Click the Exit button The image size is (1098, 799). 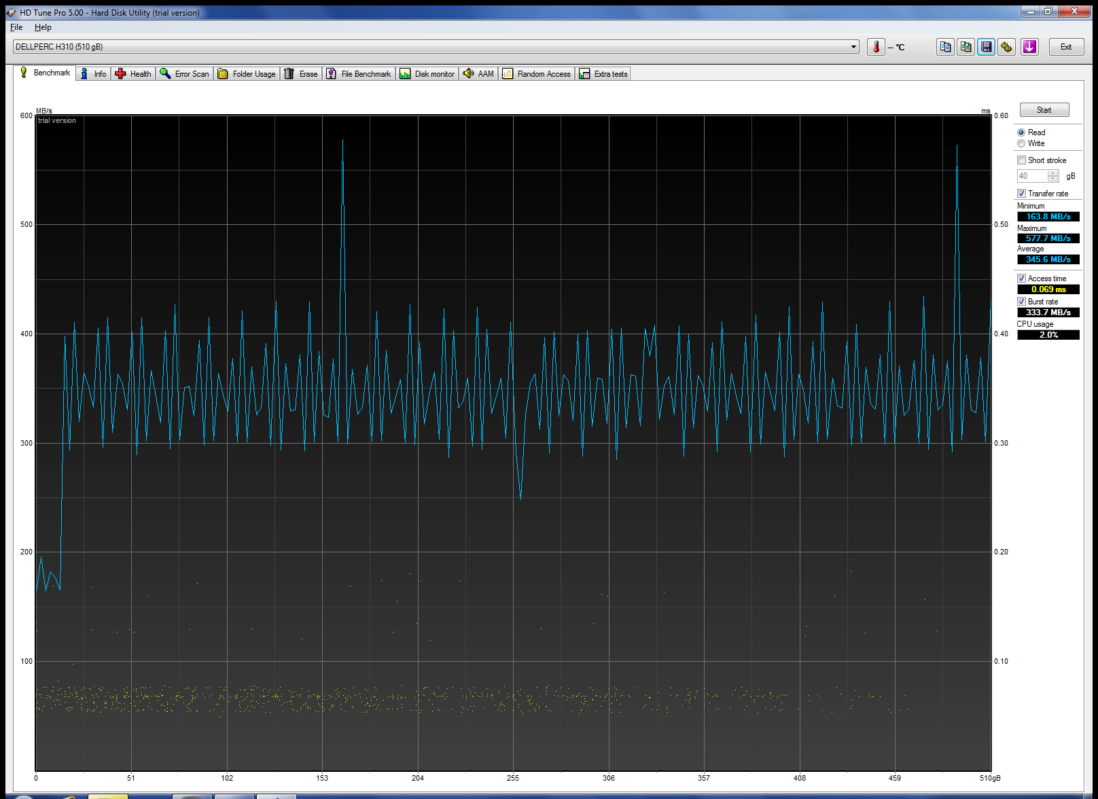tap(1066, 47)
